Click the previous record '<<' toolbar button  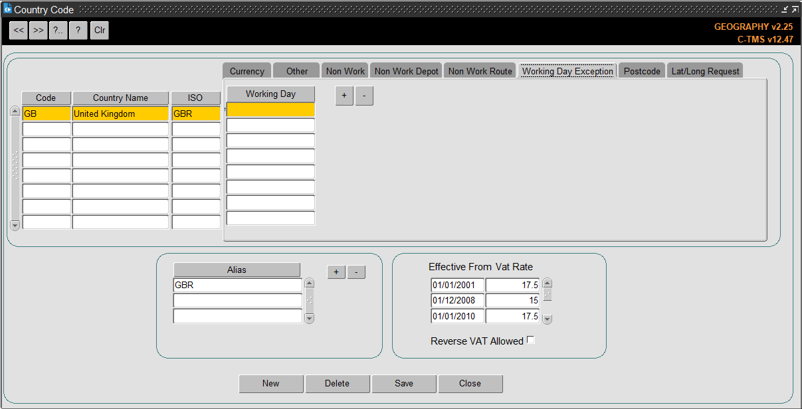tap(19, 31)
